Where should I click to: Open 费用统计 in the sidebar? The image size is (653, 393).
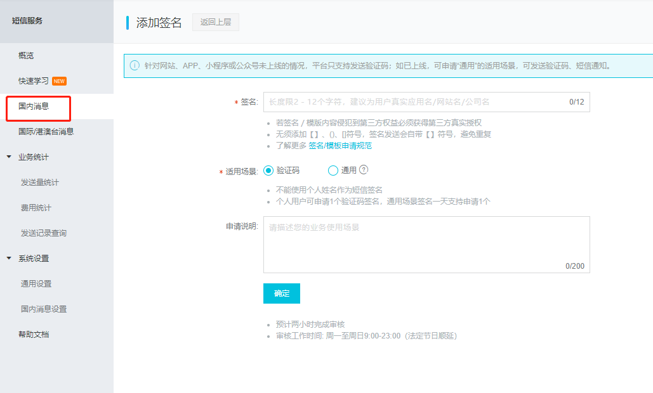[36, 208]
